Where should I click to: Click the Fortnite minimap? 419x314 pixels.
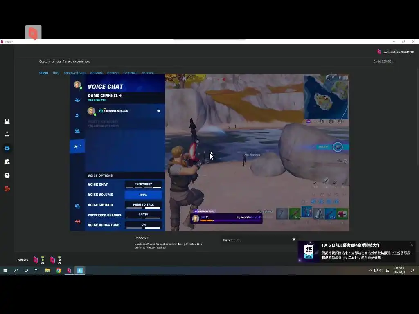(326, 96)
